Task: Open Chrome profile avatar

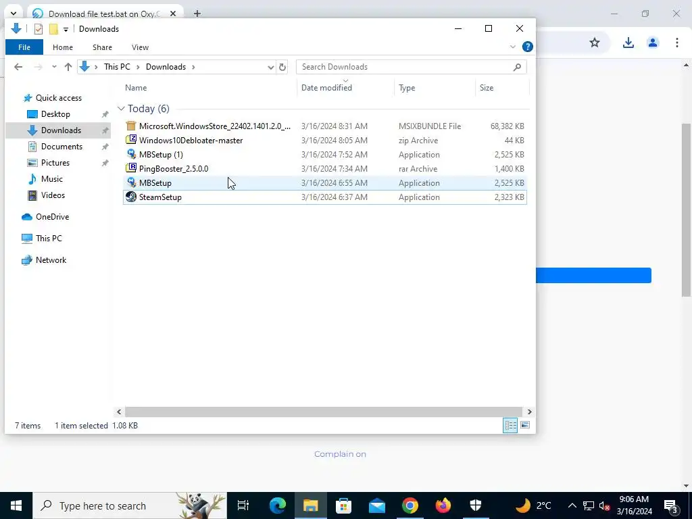Action: click(652, 43)
